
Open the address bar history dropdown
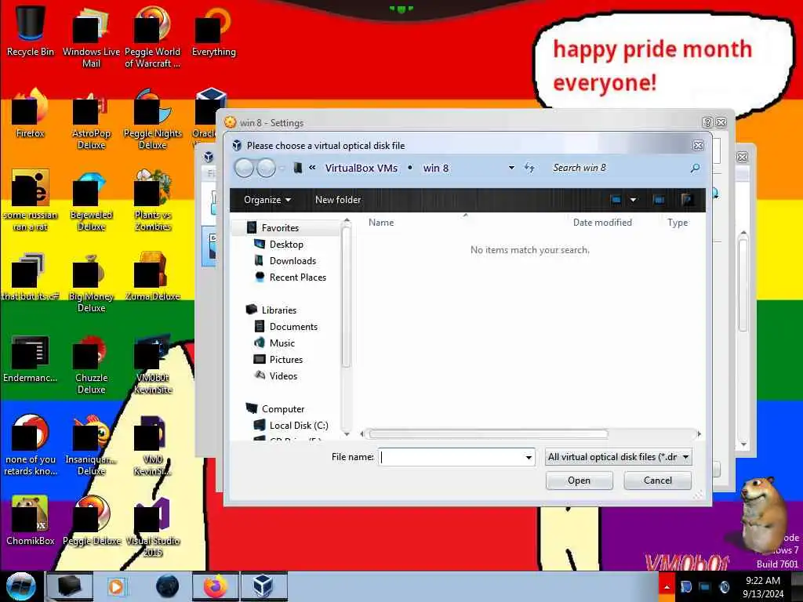click(x=511, y=168)
